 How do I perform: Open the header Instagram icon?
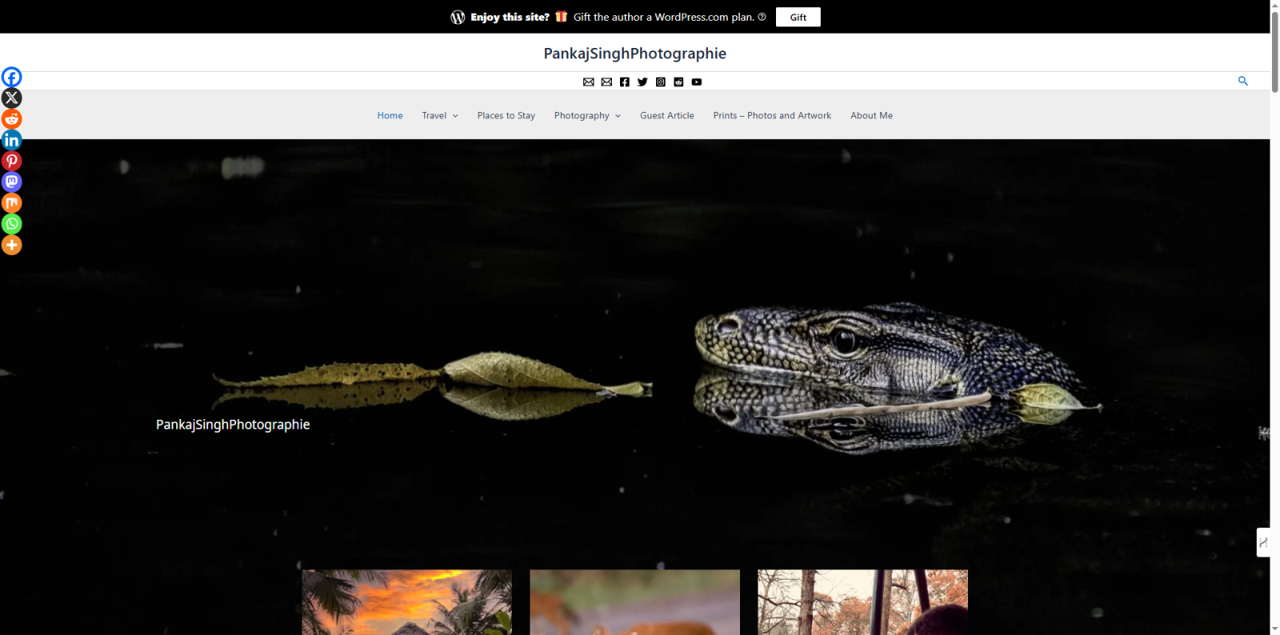tap(661, 82)
